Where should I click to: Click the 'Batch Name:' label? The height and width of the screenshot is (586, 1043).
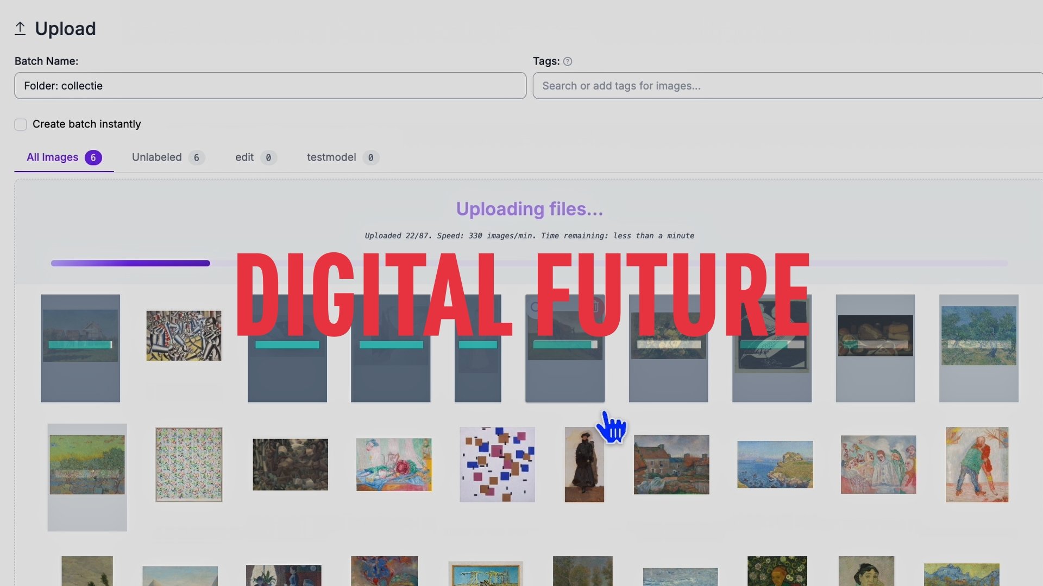[46, 61]
